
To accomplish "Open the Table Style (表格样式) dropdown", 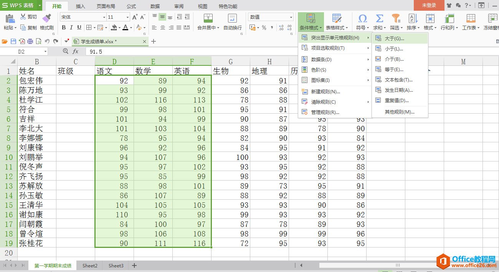I will (x=337, y=28).
